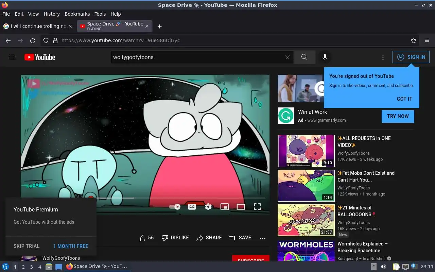
Task: Click the SIGN IN button
Action: 411,57
